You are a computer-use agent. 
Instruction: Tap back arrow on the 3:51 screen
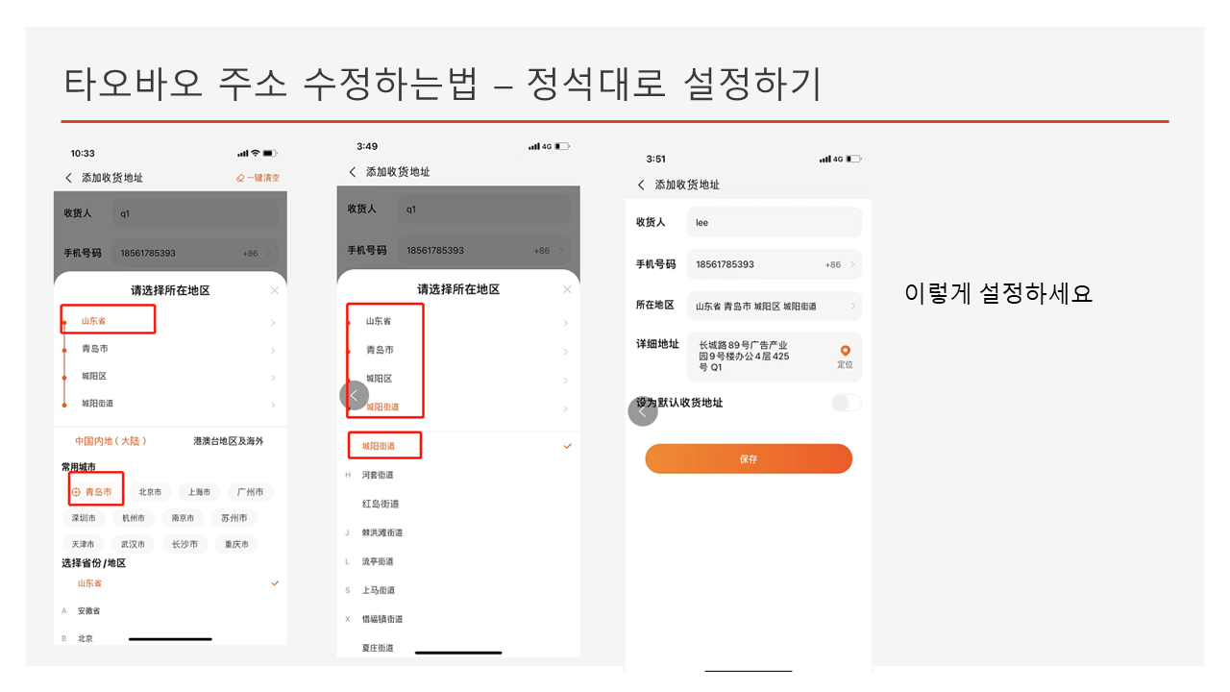(x=642, y=185)
